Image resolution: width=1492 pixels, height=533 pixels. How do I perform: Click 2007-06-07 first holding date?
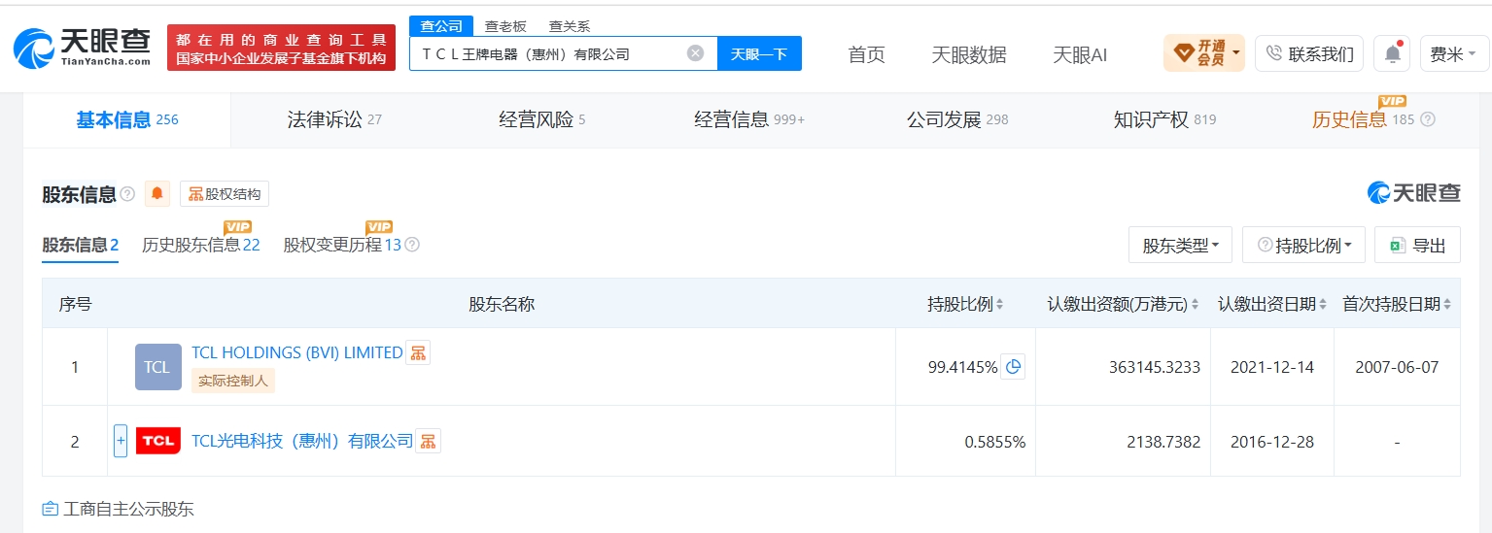[1396, 367]
